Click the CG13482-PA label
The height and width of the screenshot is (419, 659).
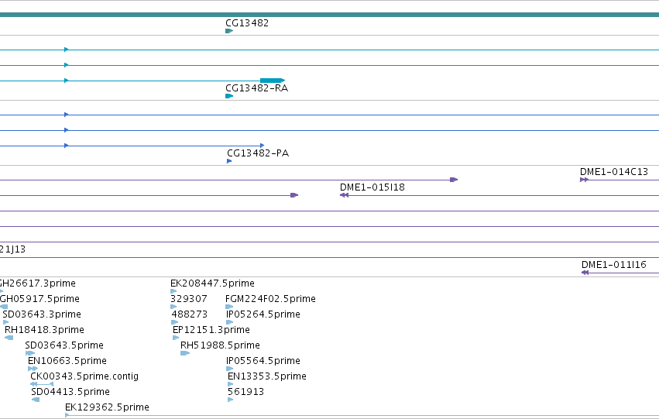pyautogui.click(x=258, y=153)
